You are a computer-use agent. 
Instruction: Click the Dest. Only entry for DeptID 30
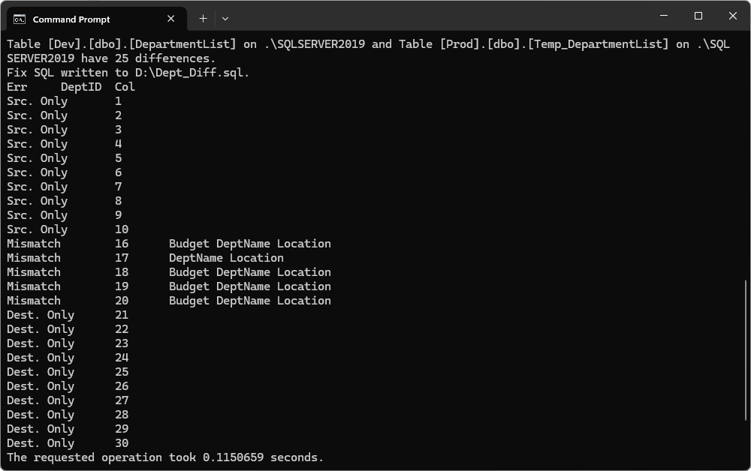41,443
